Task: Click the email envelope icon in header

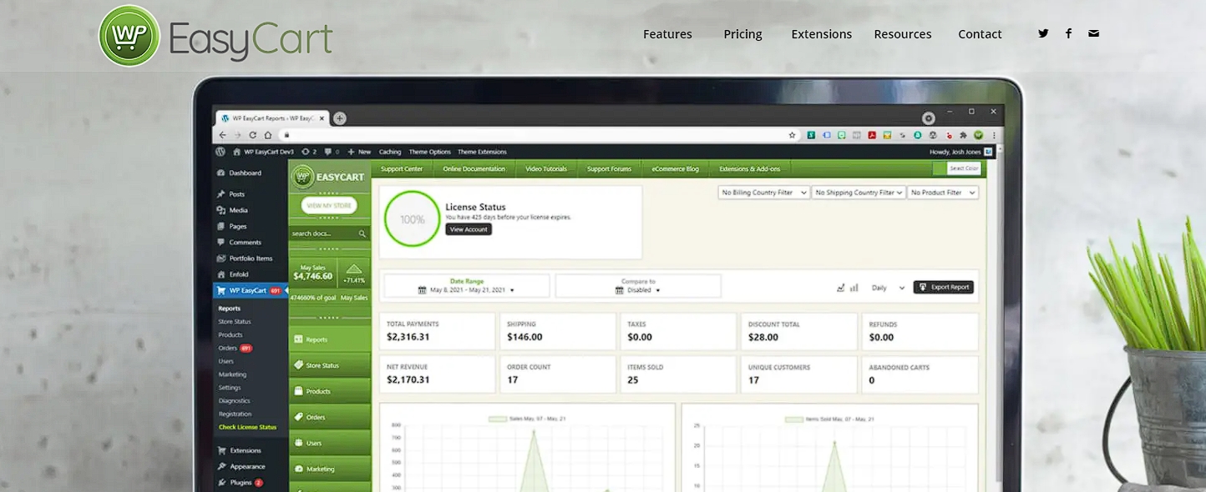Action: [x=1093, y=33]
